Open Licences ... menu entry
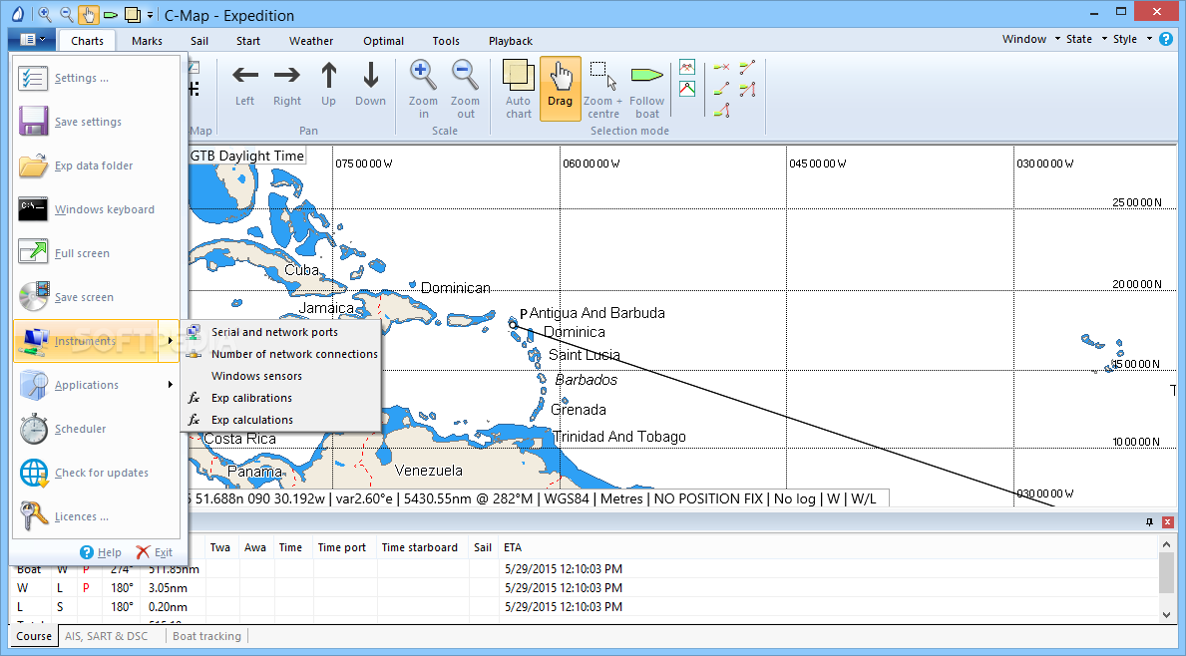The height and width of the screenshot is (656, 1186). pos(97,516)
